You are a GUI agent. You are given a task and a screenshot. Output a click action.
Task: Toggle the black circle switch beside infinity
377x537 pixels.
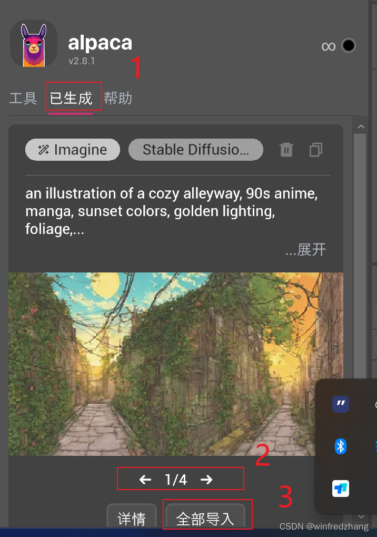(x=348, y=46)
